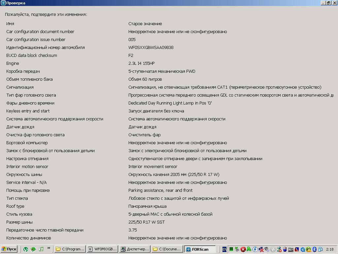Image resolution: width=338 pixels, height=254 pixels.
Task: Switch to the C:\Docume... folder taskbar window
Action: [x=167, y=249]
